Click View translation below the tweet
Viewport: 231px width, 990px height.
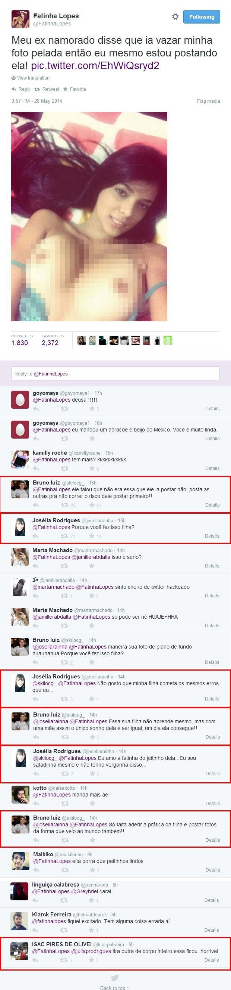pyautogui.click(x=30, y=78)
